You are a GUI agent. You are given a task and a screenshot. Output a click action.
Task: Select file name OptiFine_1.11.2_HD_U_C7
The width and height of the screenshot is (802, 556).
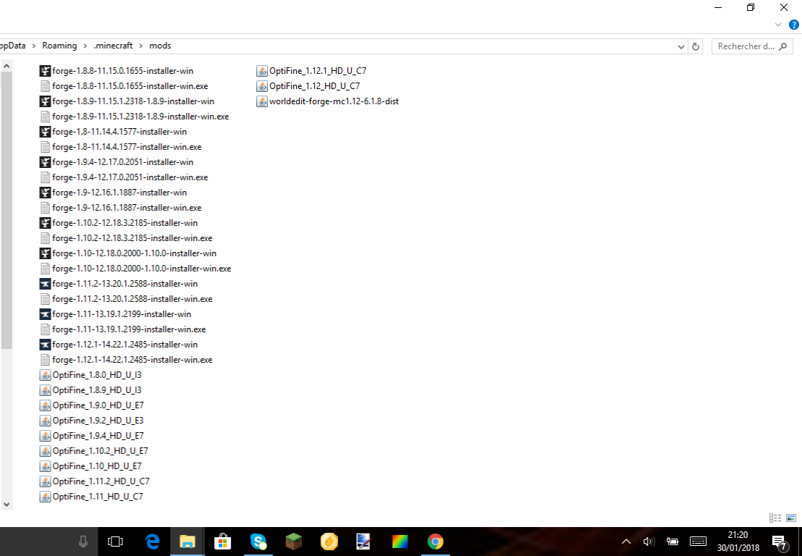(101, 481)
